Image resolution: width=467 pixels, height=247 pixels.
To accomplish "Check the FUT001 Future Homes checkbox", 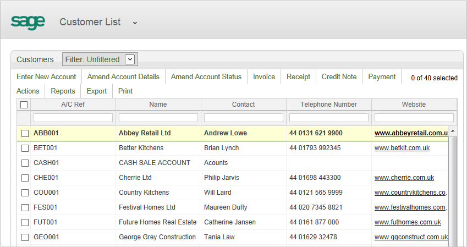I will tap(25, 222).
